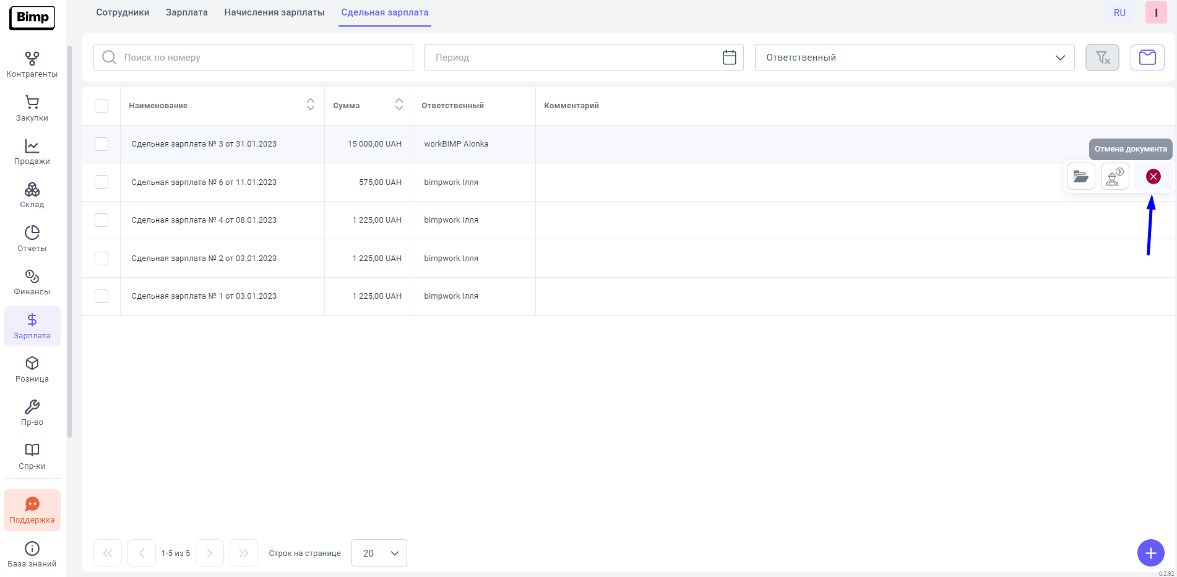1177x577 pixels.
Task: Clear filters with the funnel icon
Action: coord(1102,58)
